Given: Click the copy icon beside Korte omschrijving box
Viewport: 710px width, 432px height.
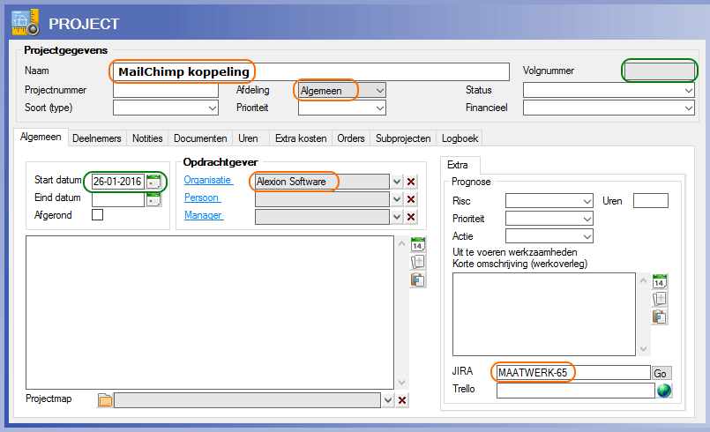Looking at the screenshot, I should point(660,299).
